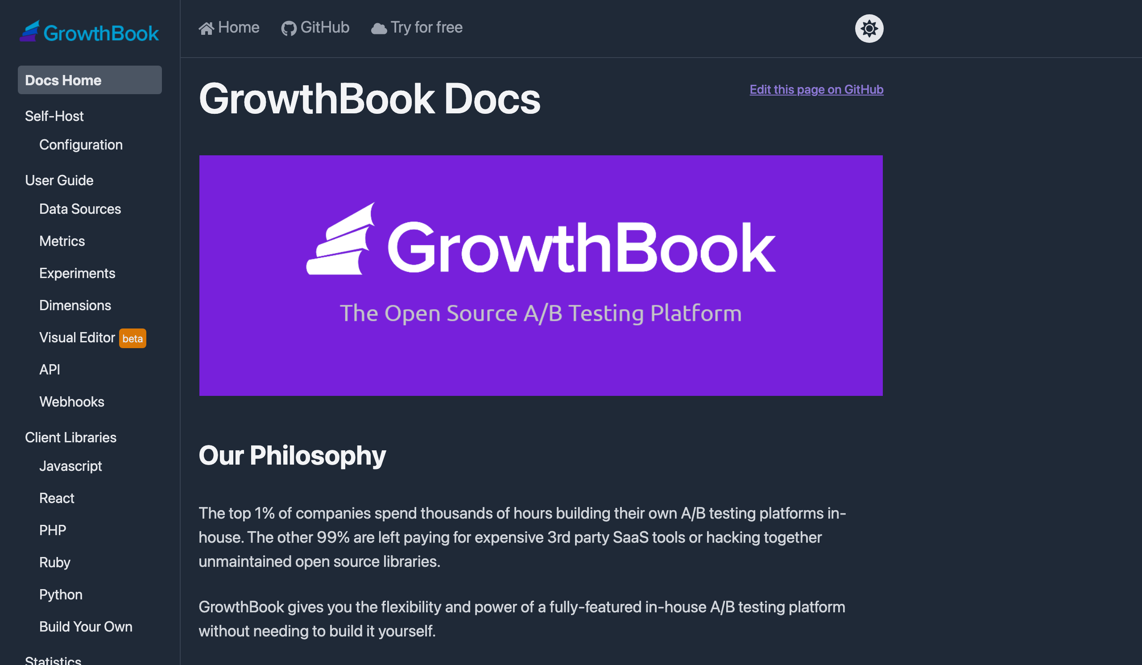Open the Webhooks page
Viewport: 1142px width, 665px height.
point(72,402)
